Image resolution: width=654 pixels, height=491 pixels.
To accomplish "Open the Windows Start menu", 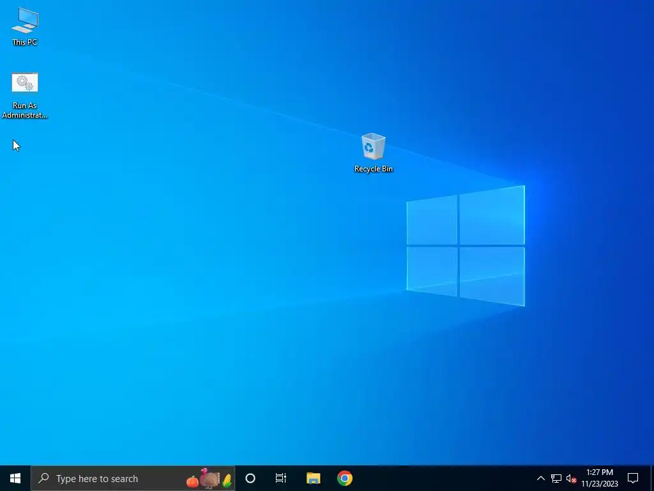I will [x=15, y=478].
